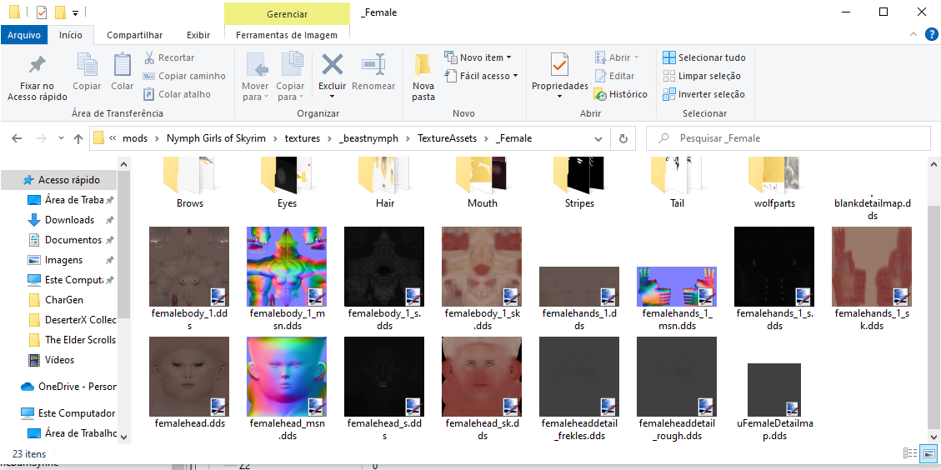The height and width of the screenshot is (470, 941).
Task: Click the Gerenciar contextual tab
Action: pos(287,14)
